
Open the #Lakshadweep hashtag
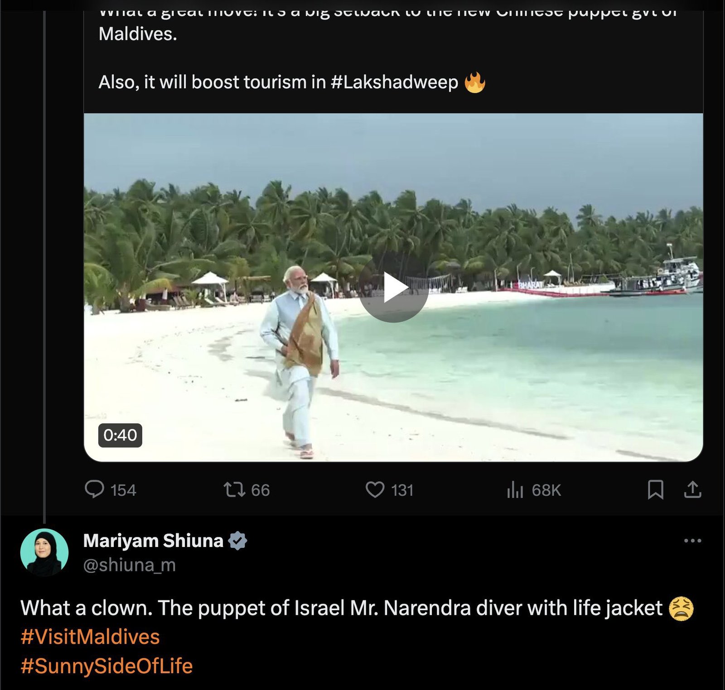394,82
